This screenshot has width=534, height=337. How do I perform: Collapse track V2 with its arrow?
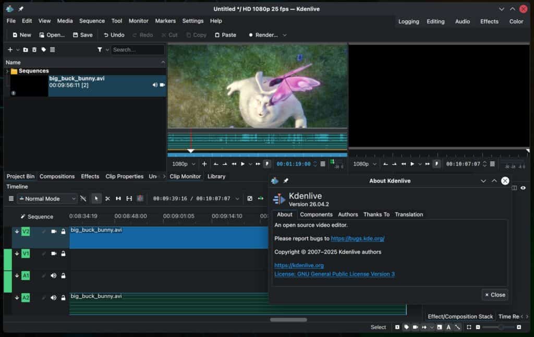[17, 232]
